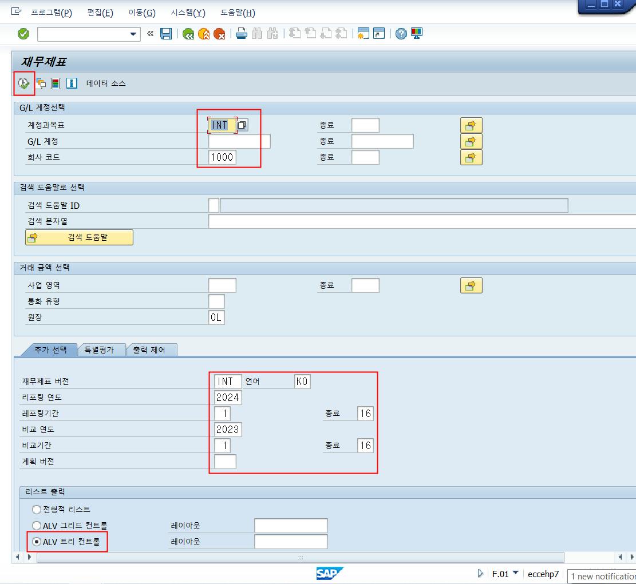Click the Find binoculars icon
This screenshot has height=584, width=636.
pos(257,34)
